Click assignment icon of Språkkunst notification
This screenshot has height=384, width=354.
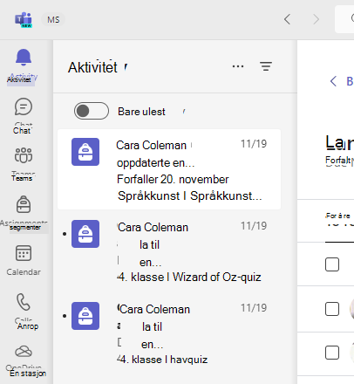(x=85, y=152)
